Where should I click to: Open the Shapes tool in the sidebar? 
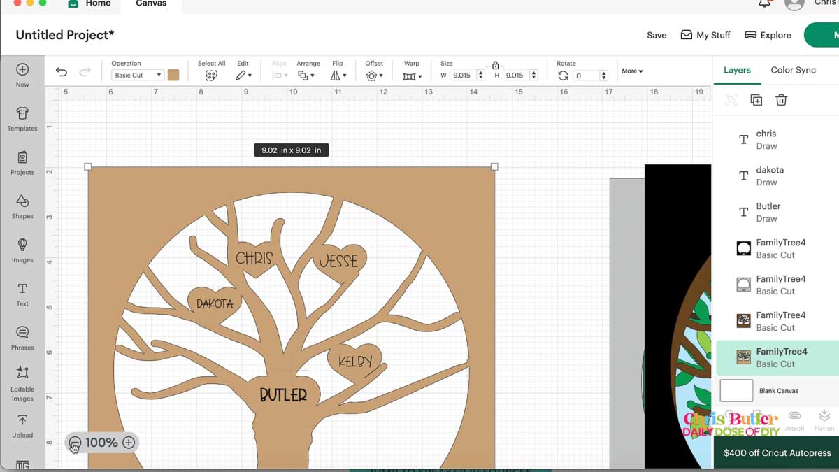(22, 207)
